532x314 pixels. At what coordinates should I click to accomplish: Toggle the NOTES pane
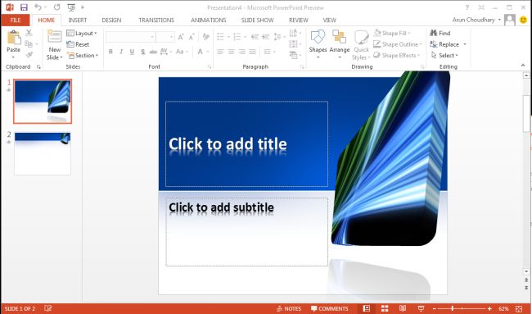click(x=289, y=308)
